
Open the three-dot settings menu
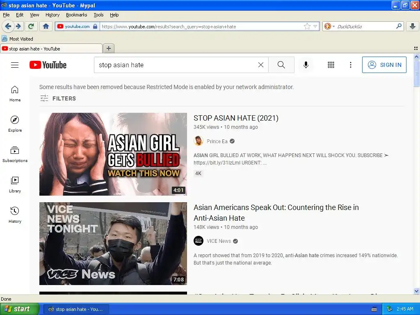pos(351,65)
